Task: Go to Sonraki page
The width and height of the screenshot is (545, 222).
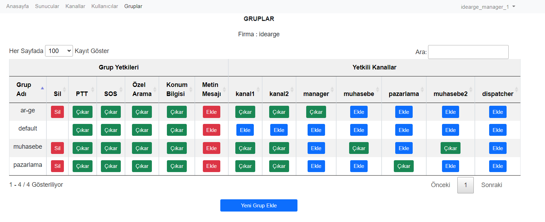Action: [x=492, y=185]
